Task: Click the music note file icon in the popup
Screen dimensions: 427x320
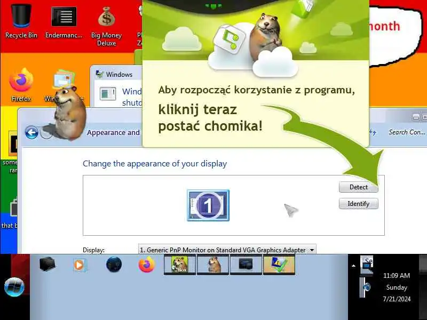Action: [x=230, y=38]
